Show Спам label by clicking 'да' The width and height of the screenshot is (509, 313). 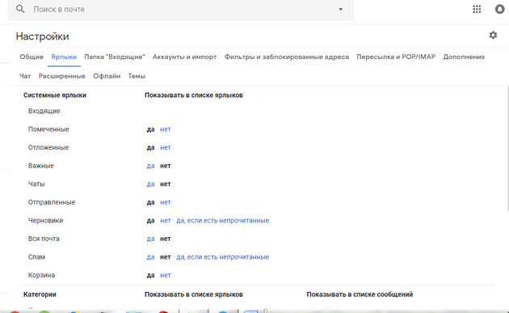pos(150,256)
